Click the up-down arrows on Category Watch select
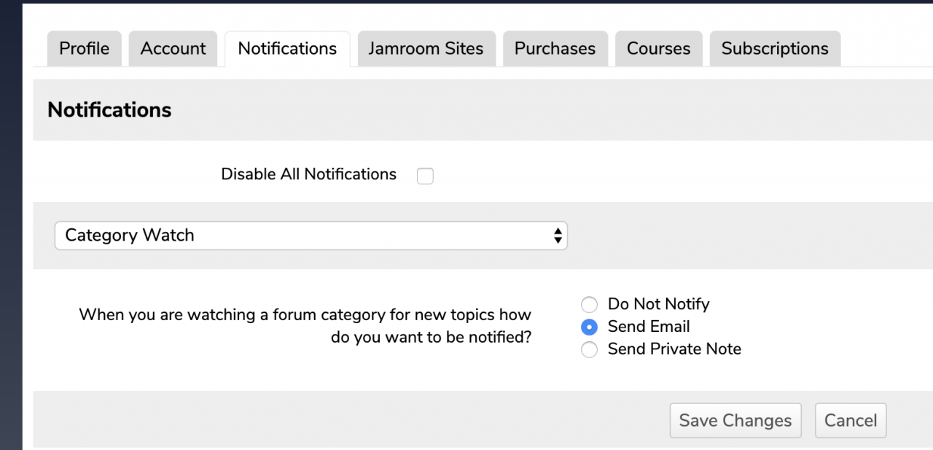This screenshot has width=933, height=450. pos(558,236)
